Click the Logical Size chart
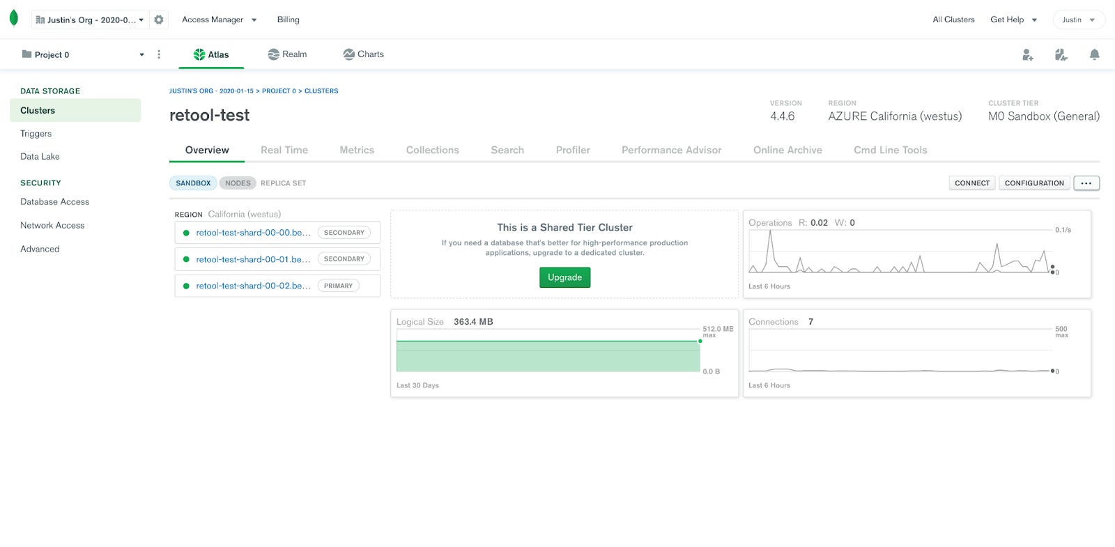1115x547 pixels. coord(564,353)
